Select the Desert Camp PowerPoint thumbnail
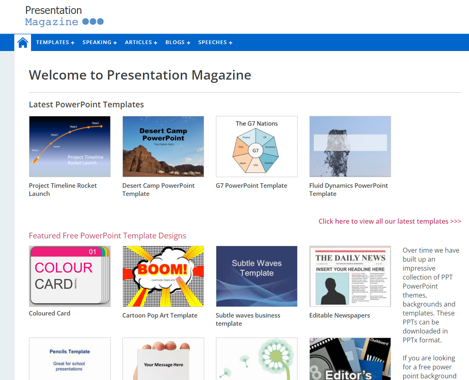Image resolution: width=469 pixels, height=380 pixels. point(163,147)
